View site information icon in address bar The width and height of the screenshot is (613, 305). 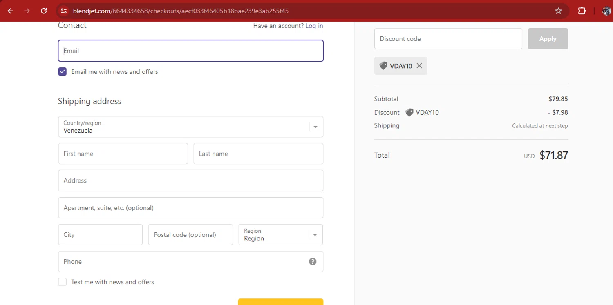(x=63, y=11)
